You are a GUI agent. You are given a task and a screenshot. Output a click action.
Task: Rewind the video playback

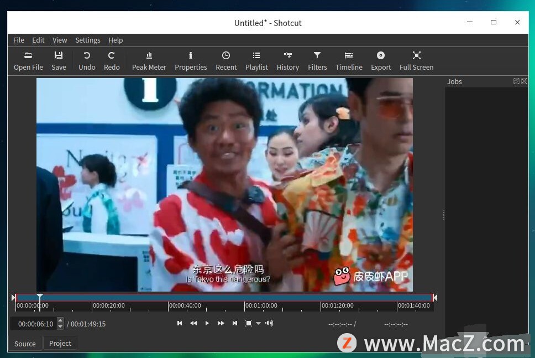pyautogui.click(x=193, y=323)
